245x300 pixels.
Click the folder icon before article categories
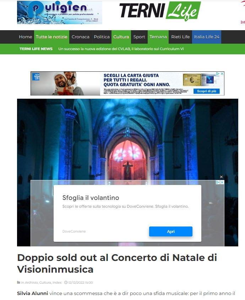click(x=18, y=282)
